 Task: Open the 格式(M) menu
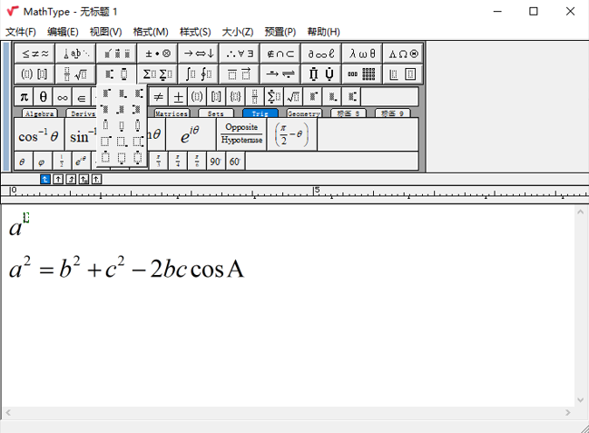click(151, 32)
